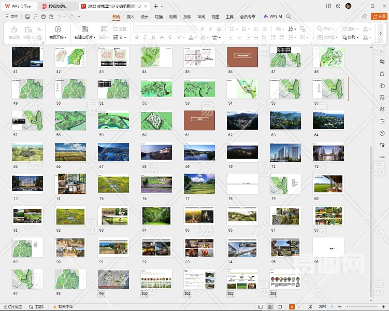Click the 当页开始 slideshow play icon
Image resolution: width=389 pixels, height=311 pixels.
click(x=58, y=30)
